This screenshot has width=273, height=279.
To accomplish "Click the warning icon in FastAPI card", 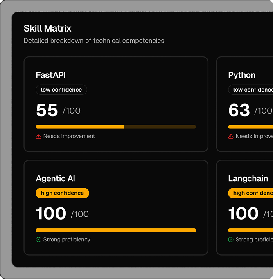I will 38,136.
